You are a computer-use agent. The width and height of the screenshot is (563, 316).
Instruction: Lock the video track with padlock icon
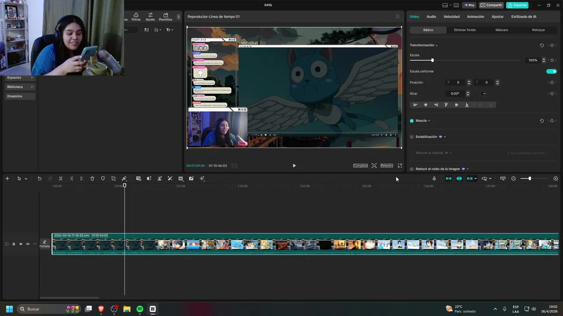(x=14, y=244)
